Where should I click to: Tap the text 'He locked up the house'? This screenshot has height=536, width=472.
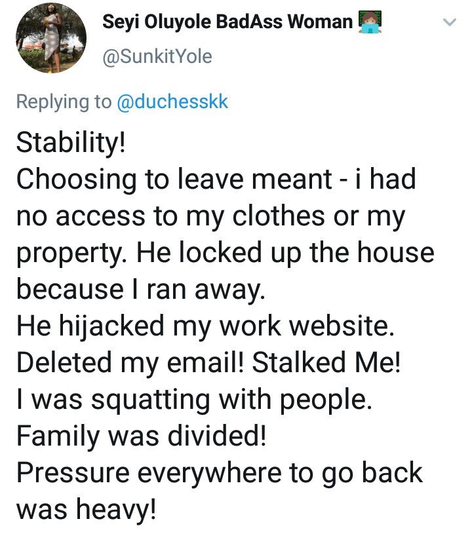coord(286,253)
